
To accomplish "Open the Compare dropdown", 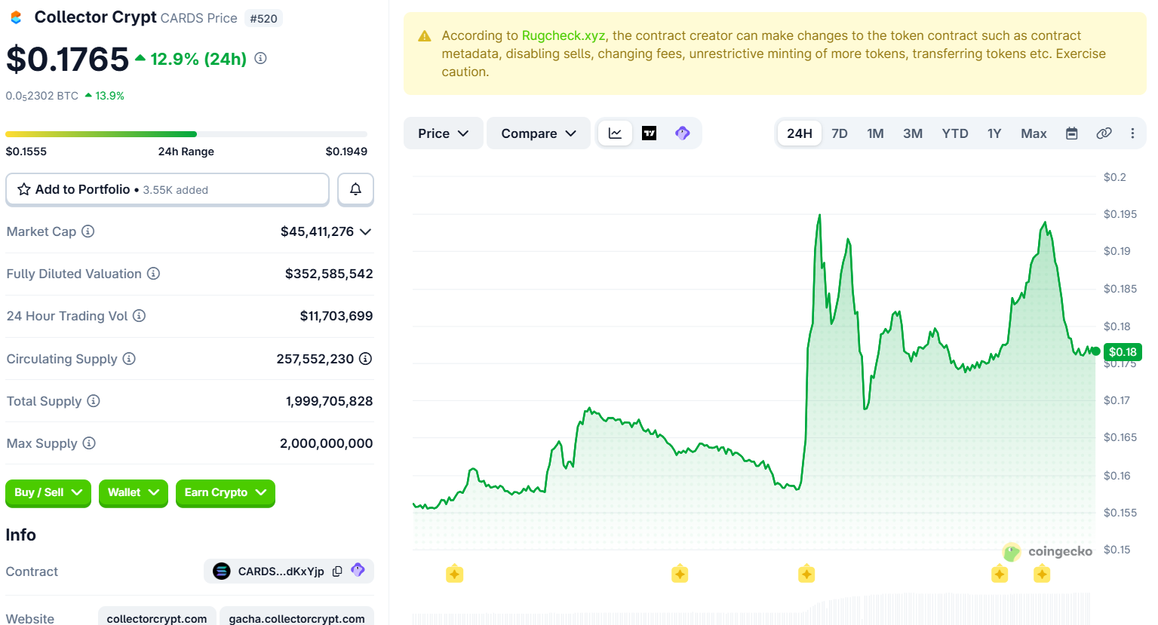I will [539, 133].
